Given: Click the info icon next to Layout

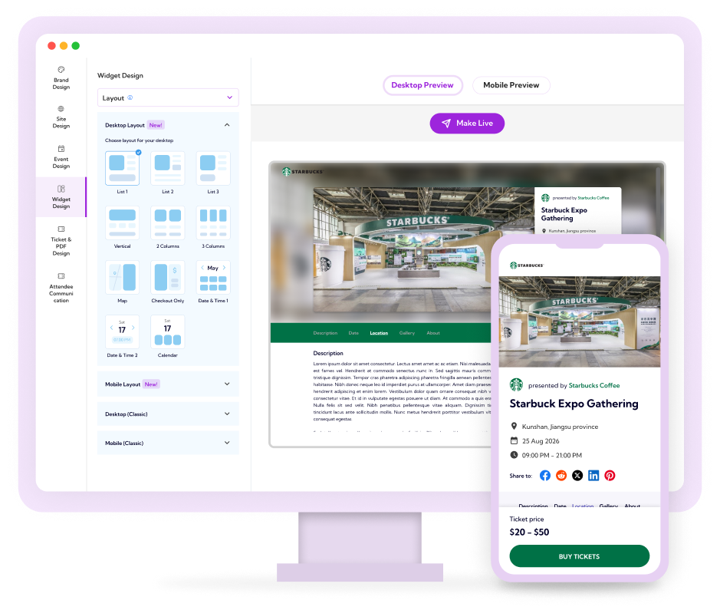Looking at the screenshot, I should (x=130, y=97).
